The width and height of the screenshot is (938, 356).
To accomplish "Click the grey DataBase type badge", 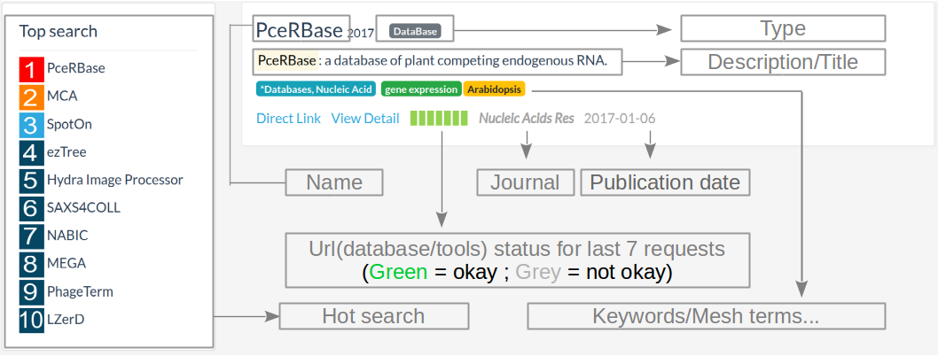I will click(415, 31).
